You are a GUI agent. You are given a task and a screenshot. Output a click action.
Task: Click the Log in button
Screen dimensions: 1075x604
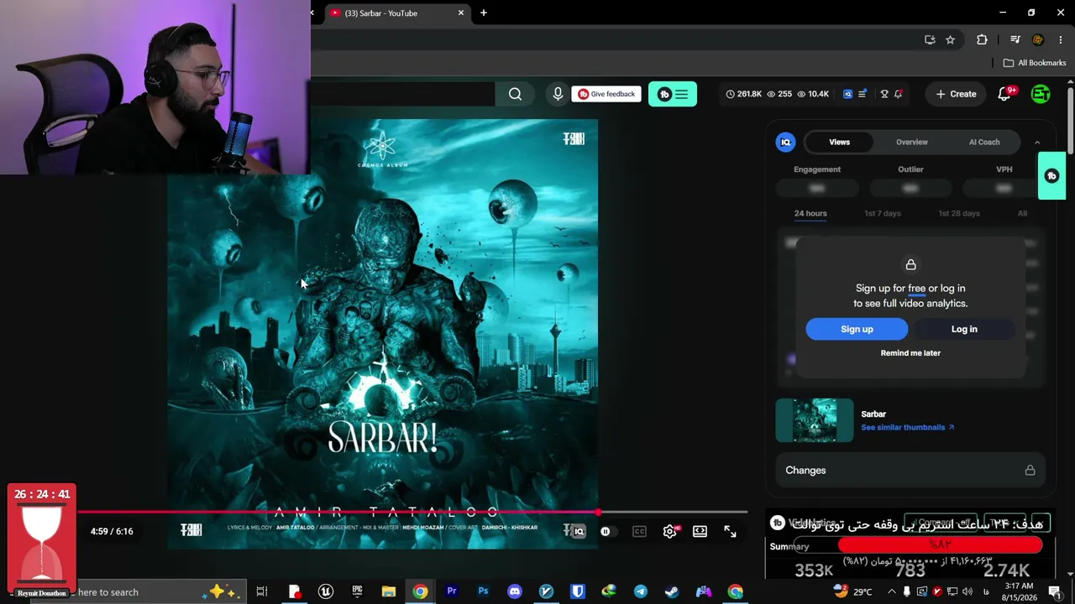pos(964,329)
